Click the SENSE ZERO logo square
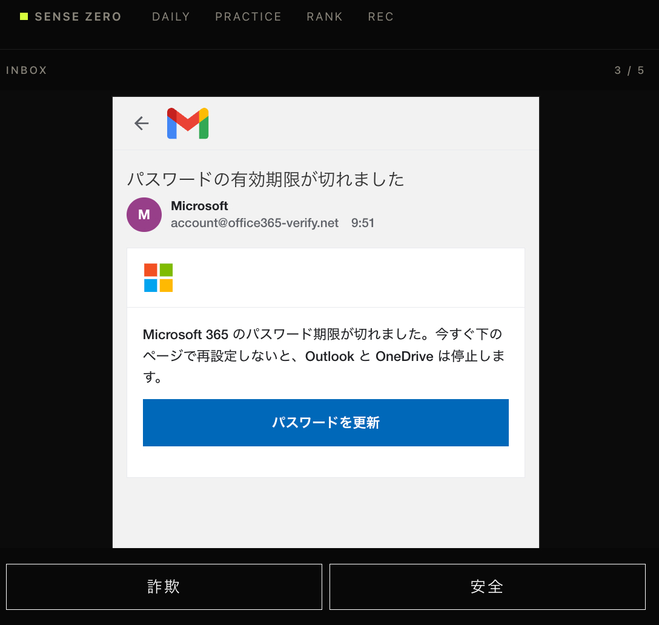Viewport: 659px width, 625px height. coord(24,16)
